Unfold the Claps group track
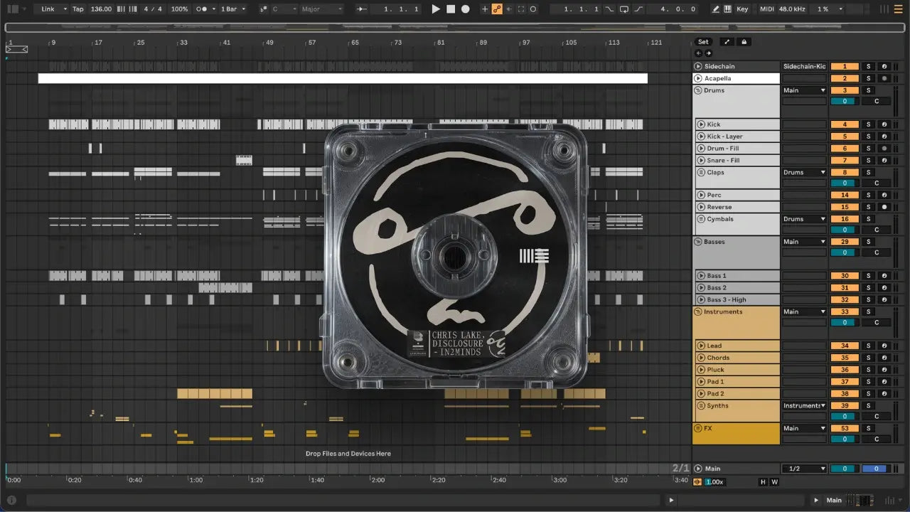Image resolution: width=910 pixels, height=512 pixels. click(701, 172)
